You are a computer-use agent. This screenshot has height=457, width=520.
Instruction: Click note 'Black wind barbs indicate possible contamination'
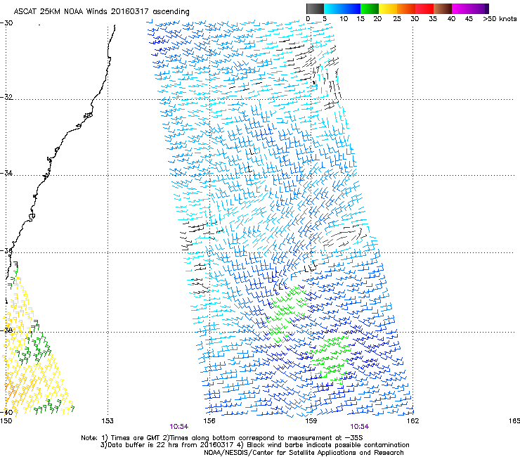pos(328,445)
